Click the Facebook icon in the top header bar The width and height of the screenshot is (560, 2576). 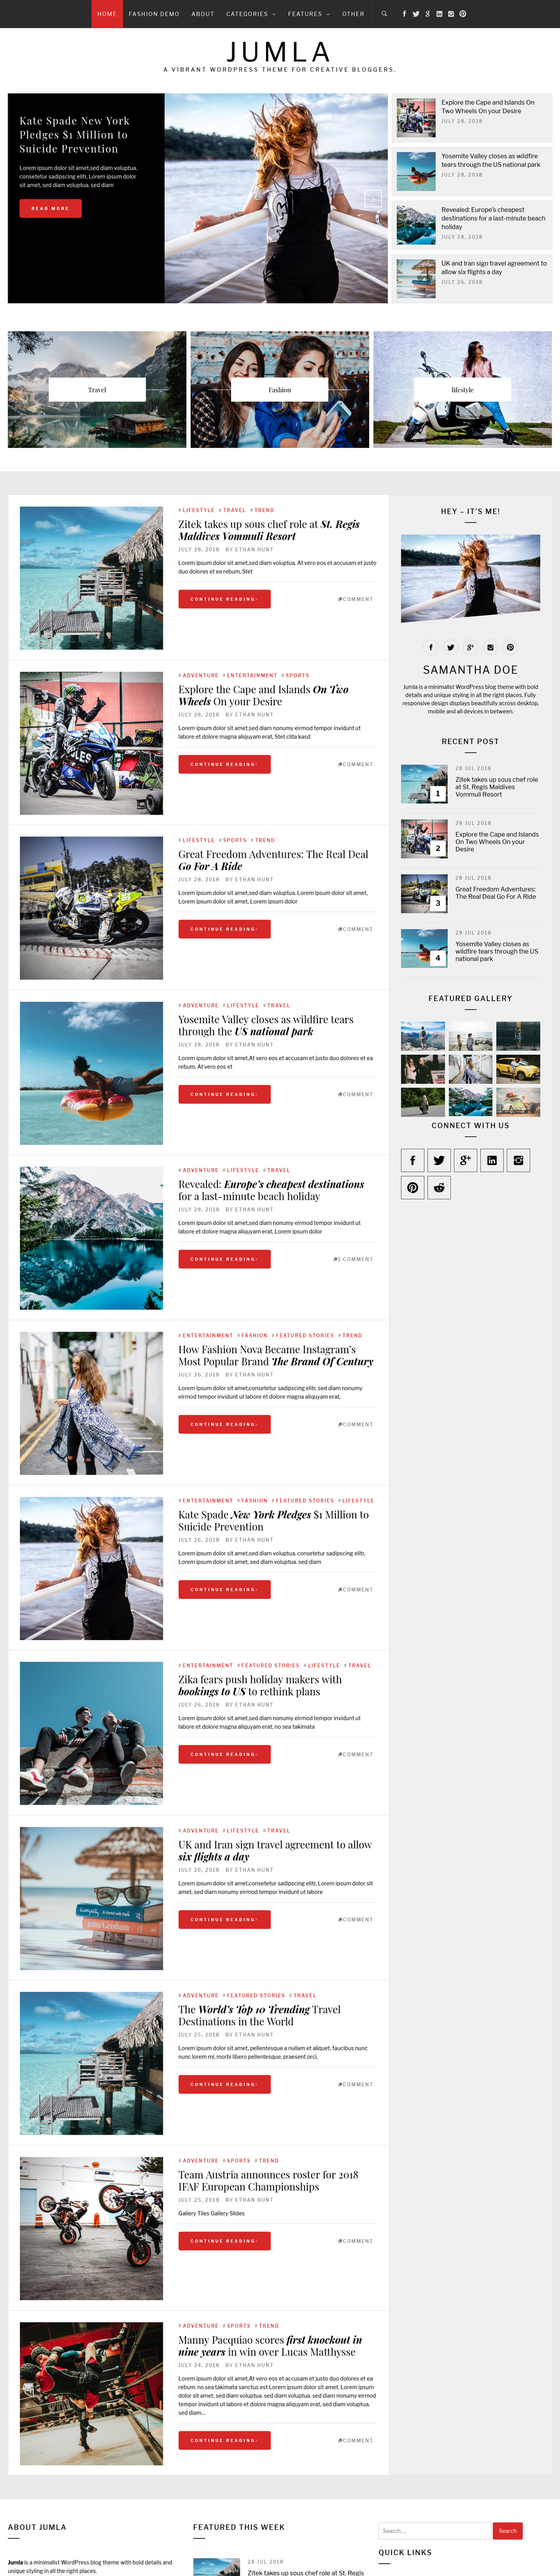click(x=404, y=14)
